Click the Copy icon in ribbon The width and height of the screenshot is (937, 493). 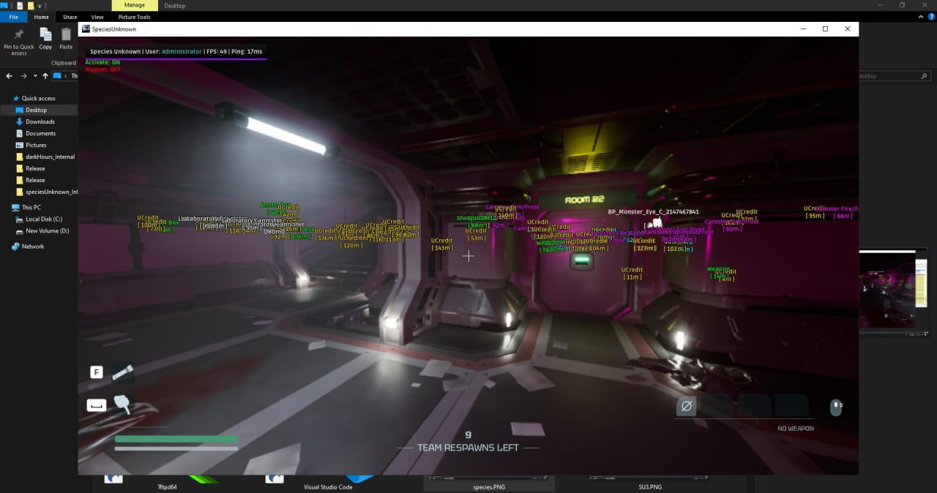click(45, 34)
